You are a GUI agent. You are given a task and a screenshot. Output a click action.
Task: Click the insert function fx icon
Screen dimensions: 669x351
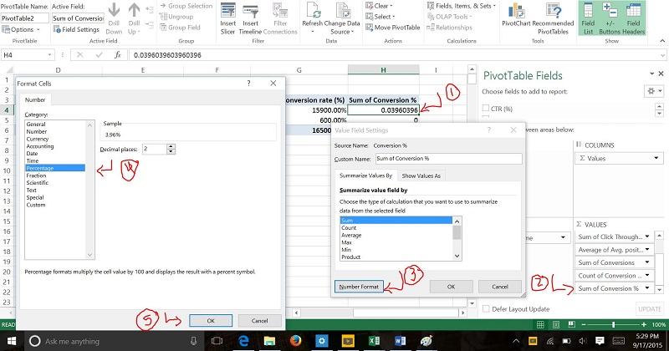118,55
